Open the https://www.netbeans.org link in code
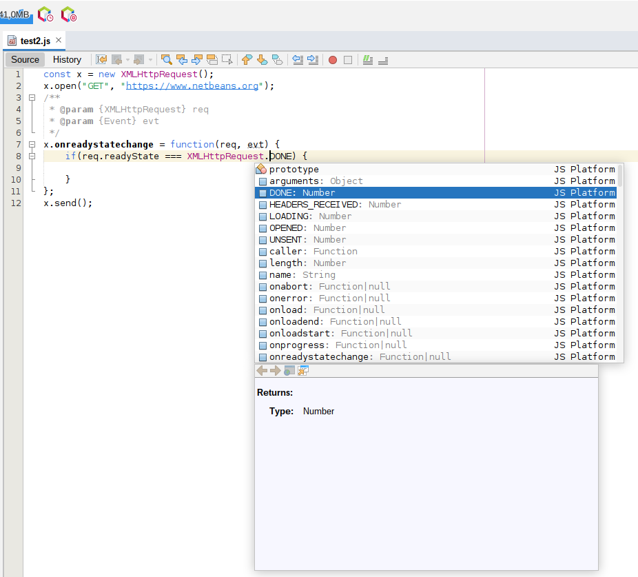This screenshot has height=577, width=638. (x=192, y=86)
